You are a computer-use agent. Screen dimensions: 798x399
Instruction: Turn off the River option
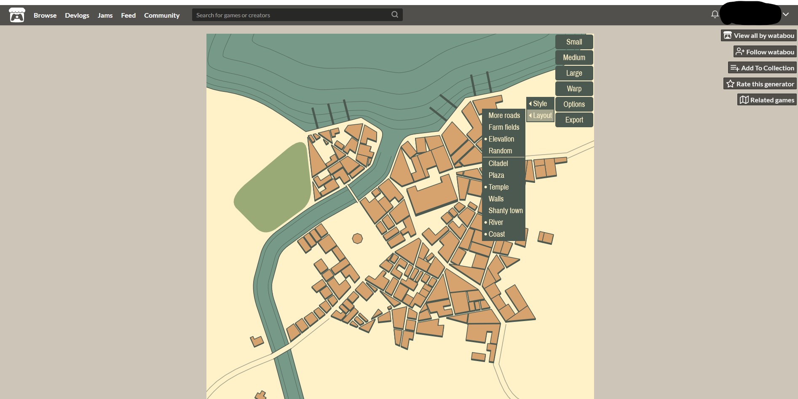tap(496, 222)
